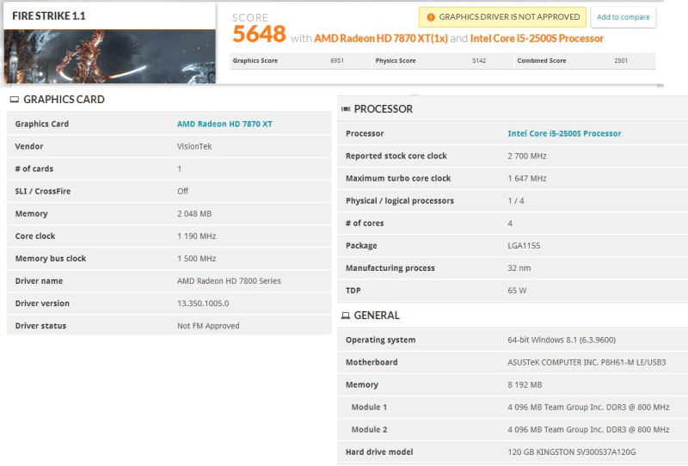Click the GENERAL section heading
This screenshot has height=466, width=688.
(x=377, y=316)
